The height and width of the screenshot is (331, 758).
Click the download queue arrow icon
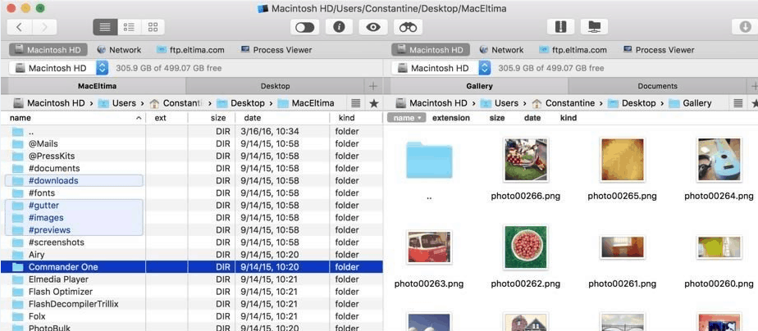click(x=746, y=27)
